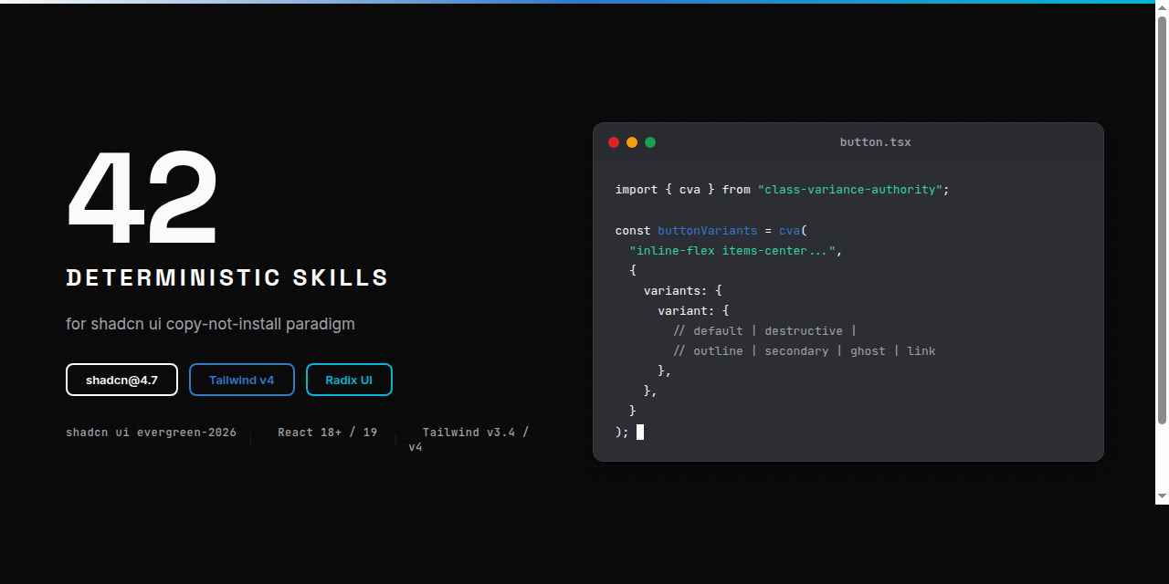
Task: Click the Radix UI badge
Action: 349,380
